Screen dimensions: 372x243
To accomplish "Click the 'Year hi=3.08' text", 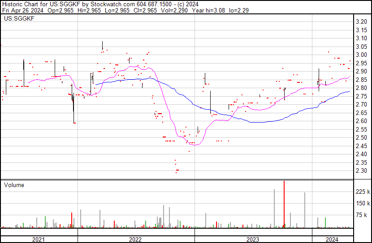I will point(208,10).
